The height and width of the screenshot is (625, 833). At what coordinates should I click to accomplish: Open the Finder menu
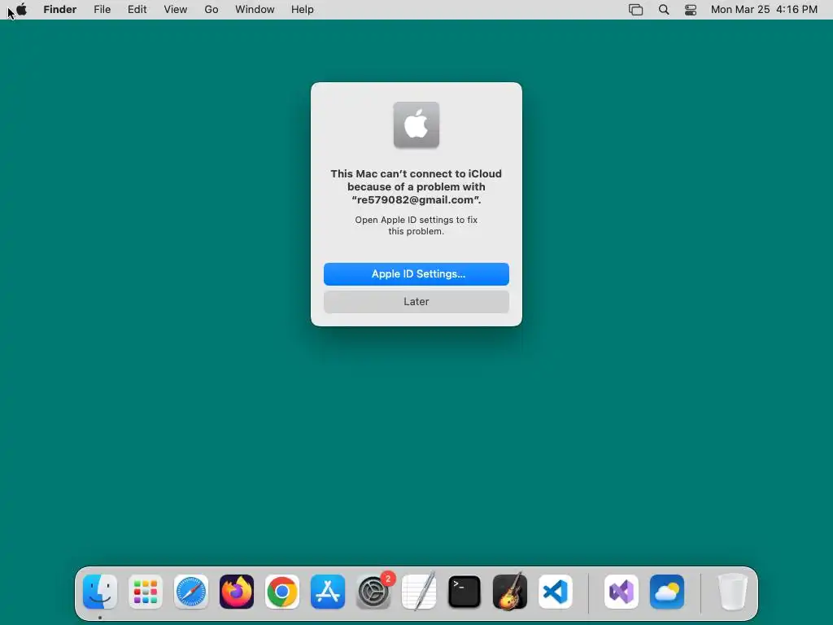(x=60, y=10)
